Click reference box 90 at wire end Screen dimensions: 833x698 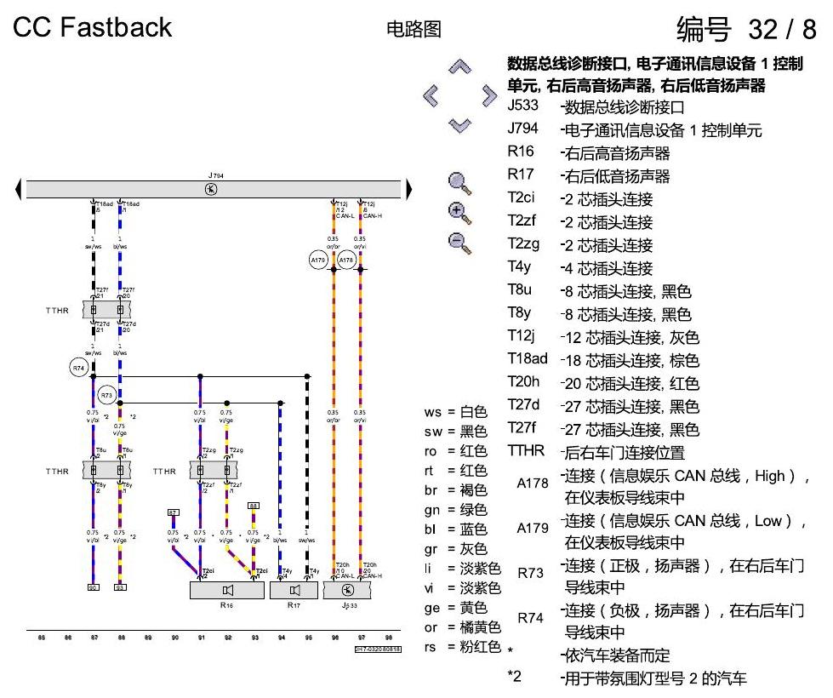pyautogui.click(x=93, y=587)
